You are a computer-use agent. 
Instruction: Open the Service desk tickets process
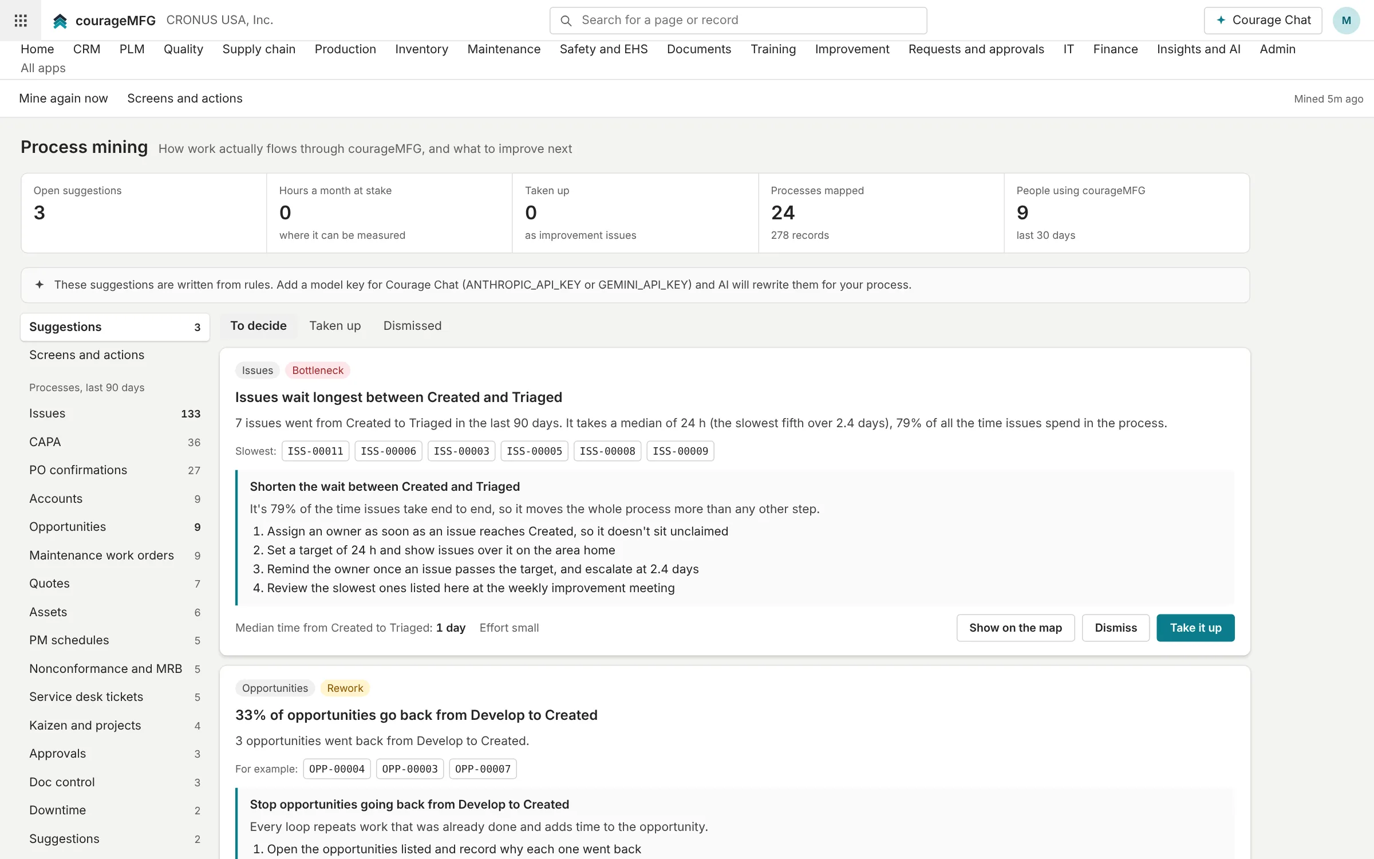pyautogui.click(x=115, y=697)
